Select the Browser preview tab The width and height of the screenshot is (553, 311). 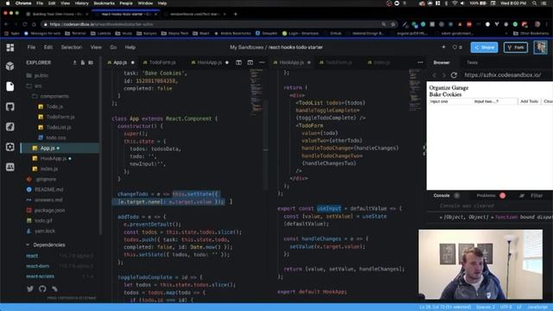point(442,62)
